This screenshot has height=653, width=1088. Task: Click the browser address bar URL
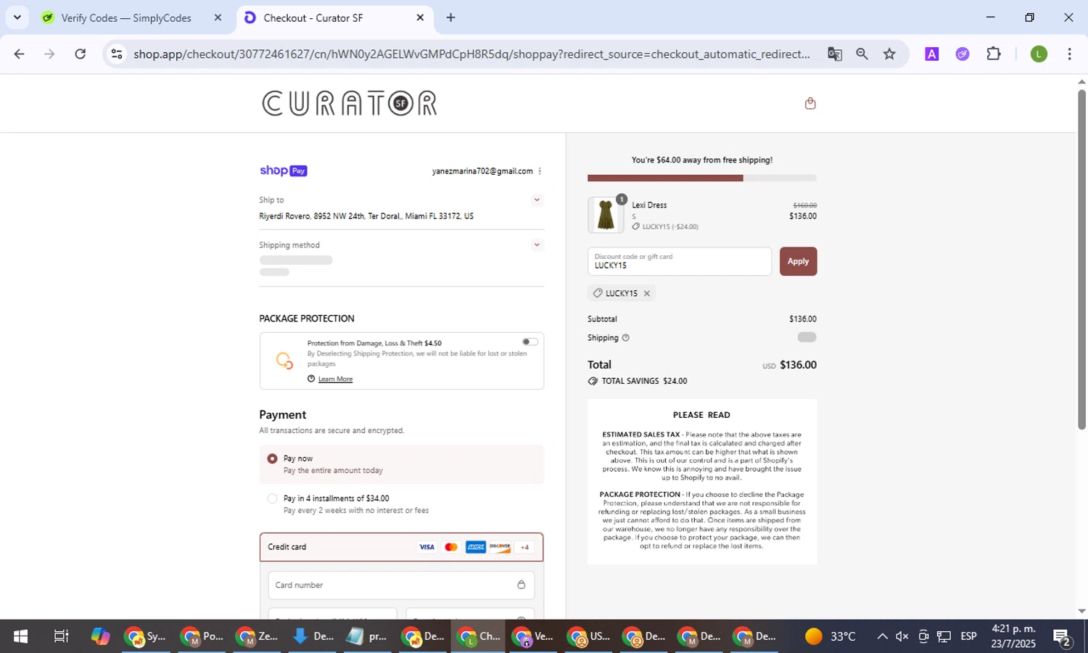tap(471, 54)
